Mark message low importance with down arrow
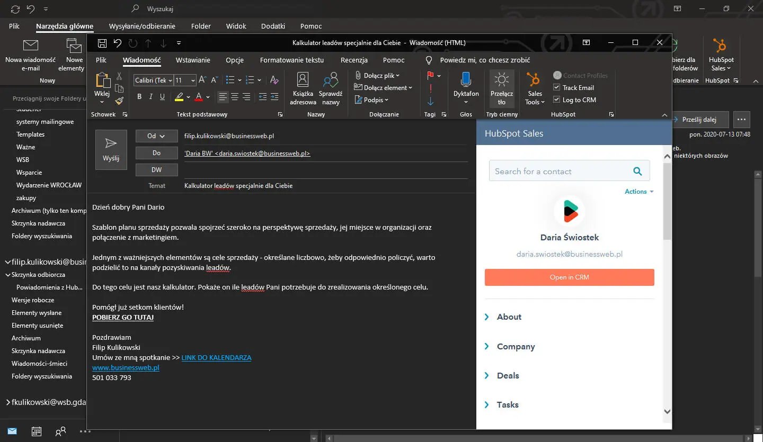 tap(431, 101)
